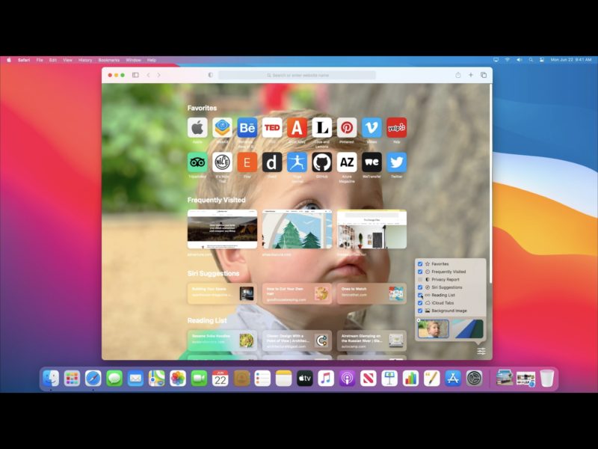This screenshot has height=449, width=598.
Task: Open the orange letter A favorite icon
Action: [x=297, y=127]
